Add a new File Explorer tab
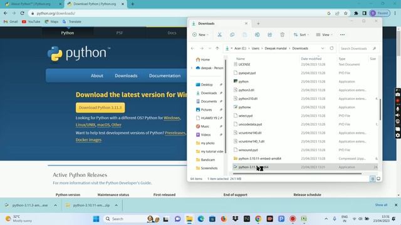The width and height of the screenshot is (401, 225). (258, 24)
